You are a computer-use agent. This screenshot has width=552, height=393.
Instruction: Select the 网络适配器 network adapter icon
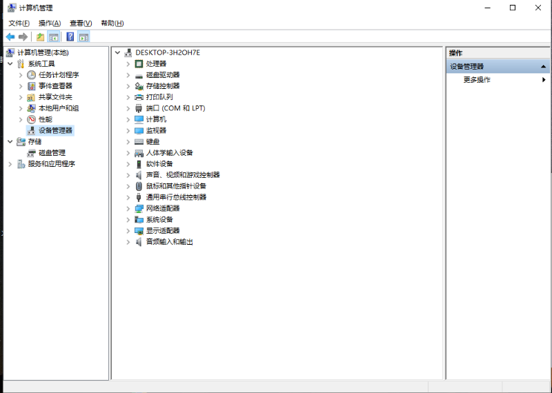point(139,208)
